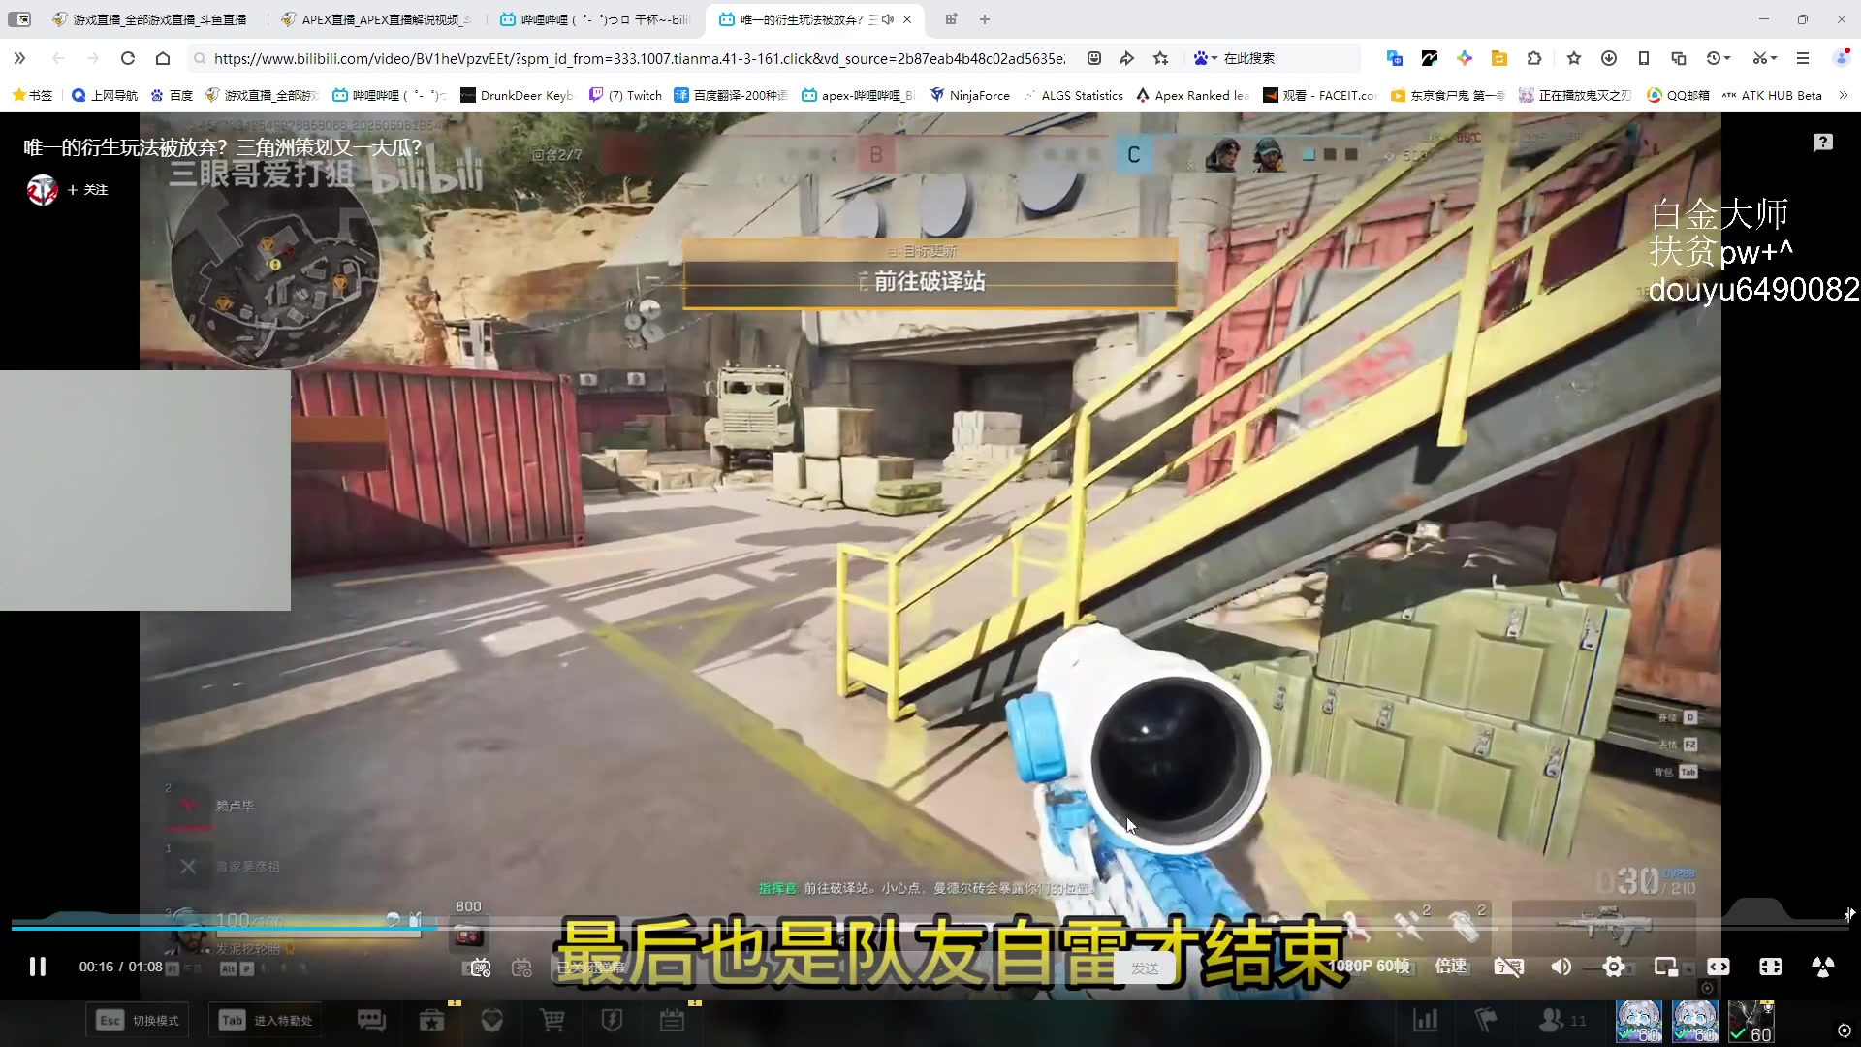The image size is (1861, 1047).
Task: Open the QQ邮箱 bookmark
Action: pyautogui.click(x=1678, y=95)
